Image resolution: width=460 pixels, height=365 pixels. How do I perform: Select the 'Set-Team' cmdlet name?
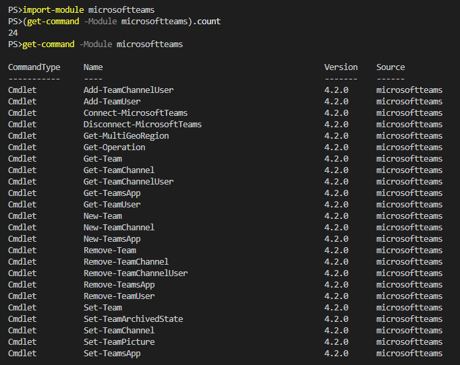point(103,308)
